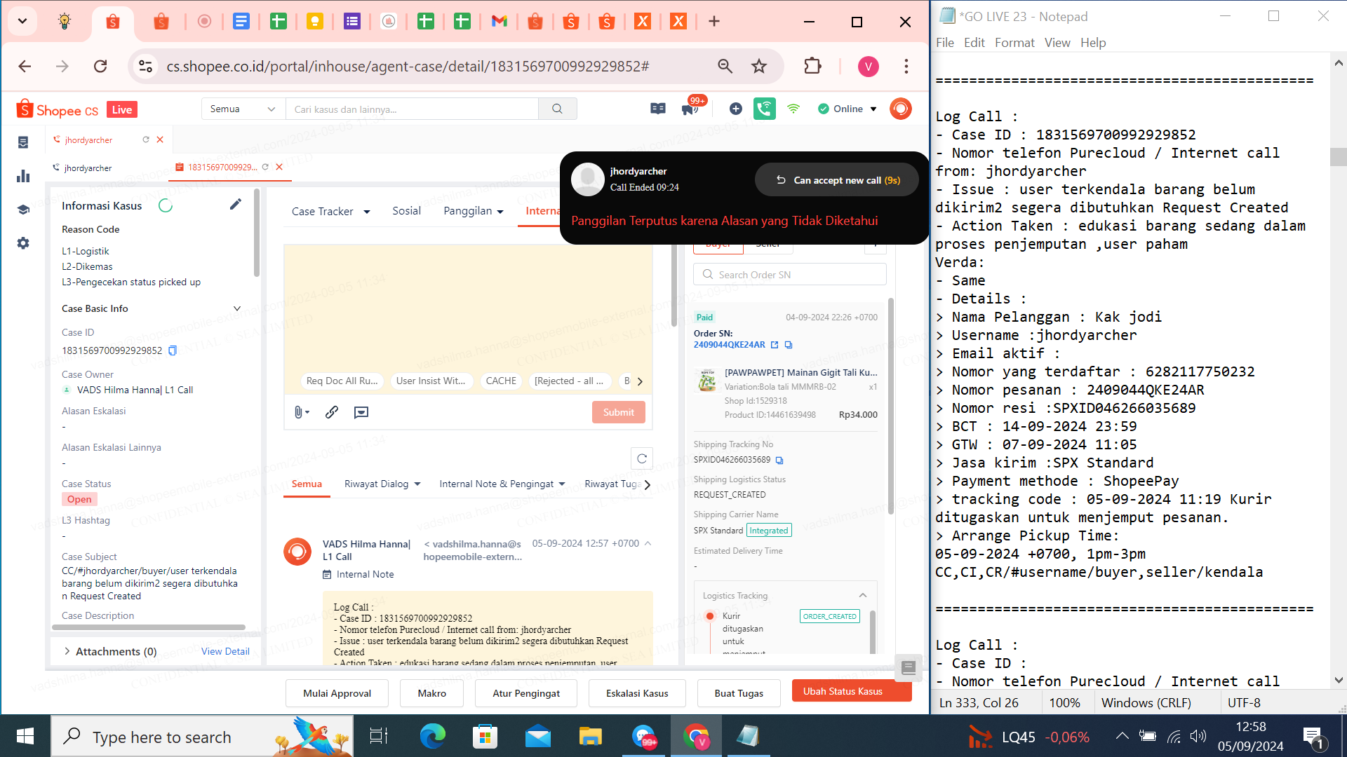The width and height of the screenshot is (1347, 757).
Task: Click the refresh icon above the history list
Action: (x=641, y=458)
